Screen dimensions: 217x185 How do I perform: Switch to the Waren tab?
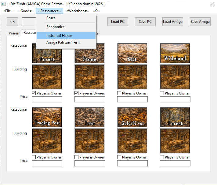14,33
